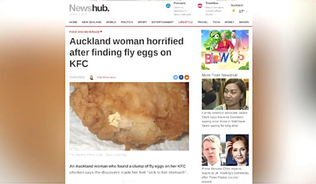Share article via Facebook icon
The image size is (316, 184).
[181, 78]
